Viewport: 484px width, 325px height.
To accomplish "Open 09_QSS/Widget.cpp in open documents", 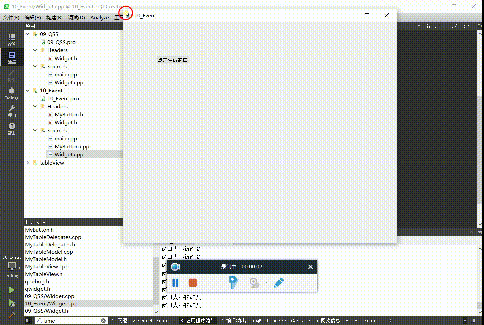I will click(50, 296).
